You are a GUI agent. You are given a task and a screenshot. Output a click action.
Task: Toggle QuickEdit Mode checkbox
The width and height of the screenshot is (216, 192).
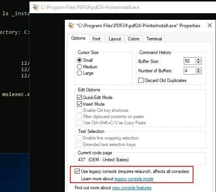79,97
